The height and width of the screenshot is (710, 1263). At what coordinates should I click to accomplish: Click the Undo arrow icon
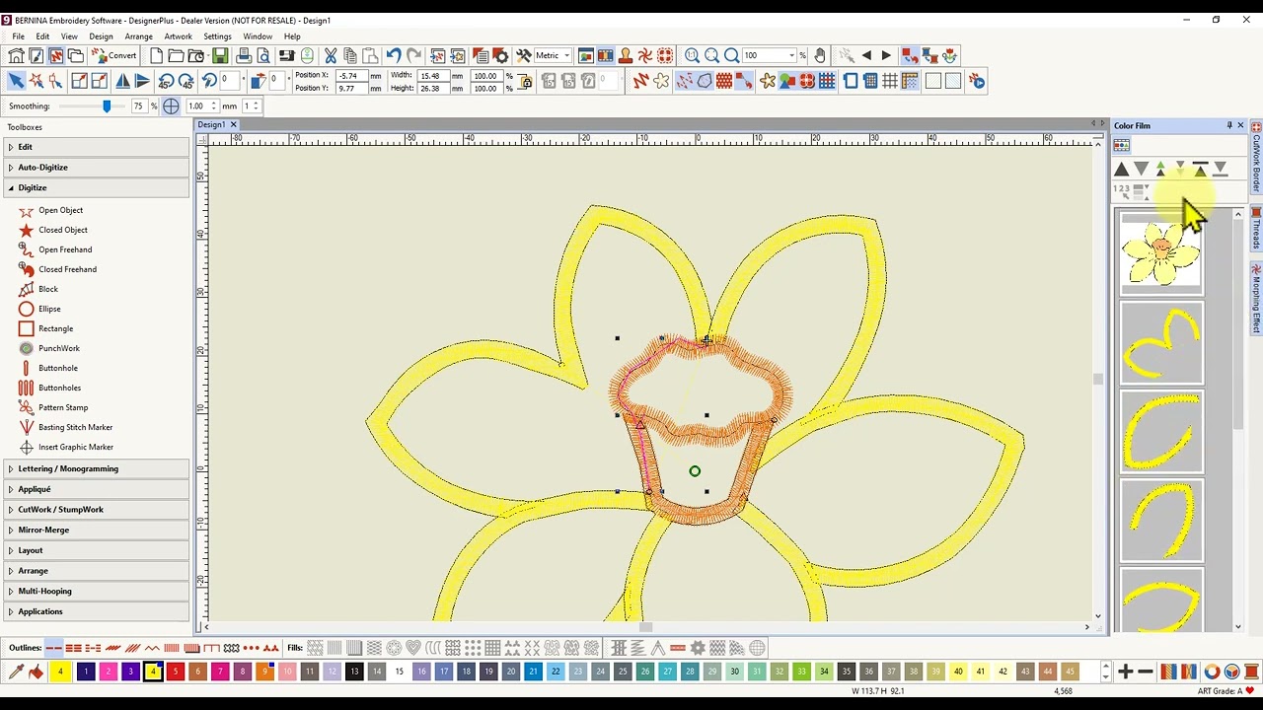[x=394, y=55]
